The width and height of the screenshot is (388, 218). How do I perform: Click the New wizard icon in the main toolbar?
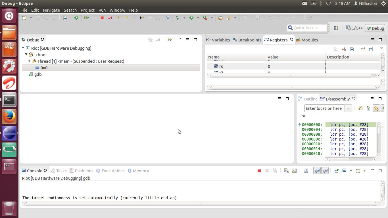point(24,18)
